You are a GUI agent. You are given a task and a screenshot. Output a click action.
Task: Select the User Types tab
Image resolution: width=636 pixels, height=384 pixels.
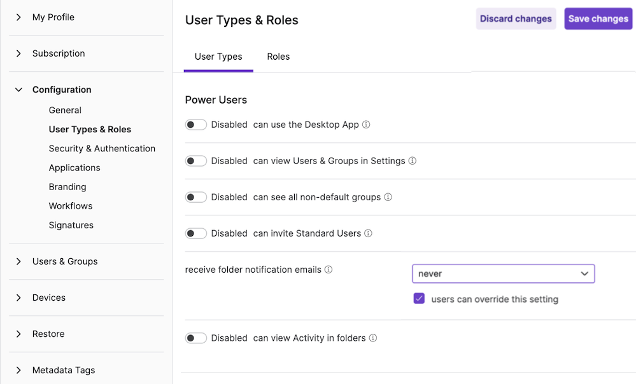pyautogui.click(x=218, y=57)
